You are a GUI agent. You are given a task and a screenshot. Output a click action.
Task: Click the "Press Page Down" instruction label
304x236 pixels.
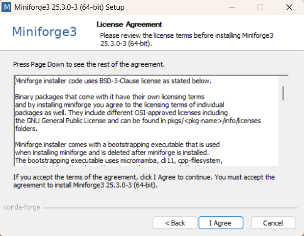click(x=89, y=64)
